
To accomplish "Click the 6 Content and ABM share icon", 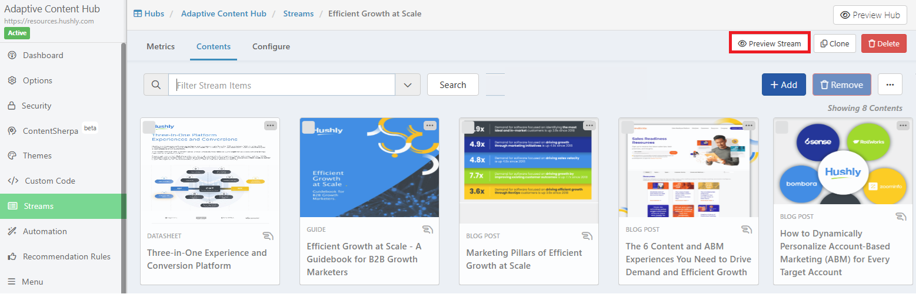I will (746, 229).
